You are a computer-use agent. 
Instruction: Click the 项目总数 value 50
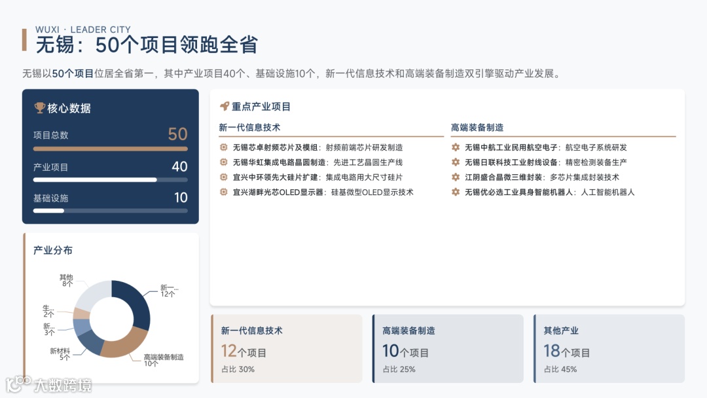pyautogui.click(x=177, y=134)
